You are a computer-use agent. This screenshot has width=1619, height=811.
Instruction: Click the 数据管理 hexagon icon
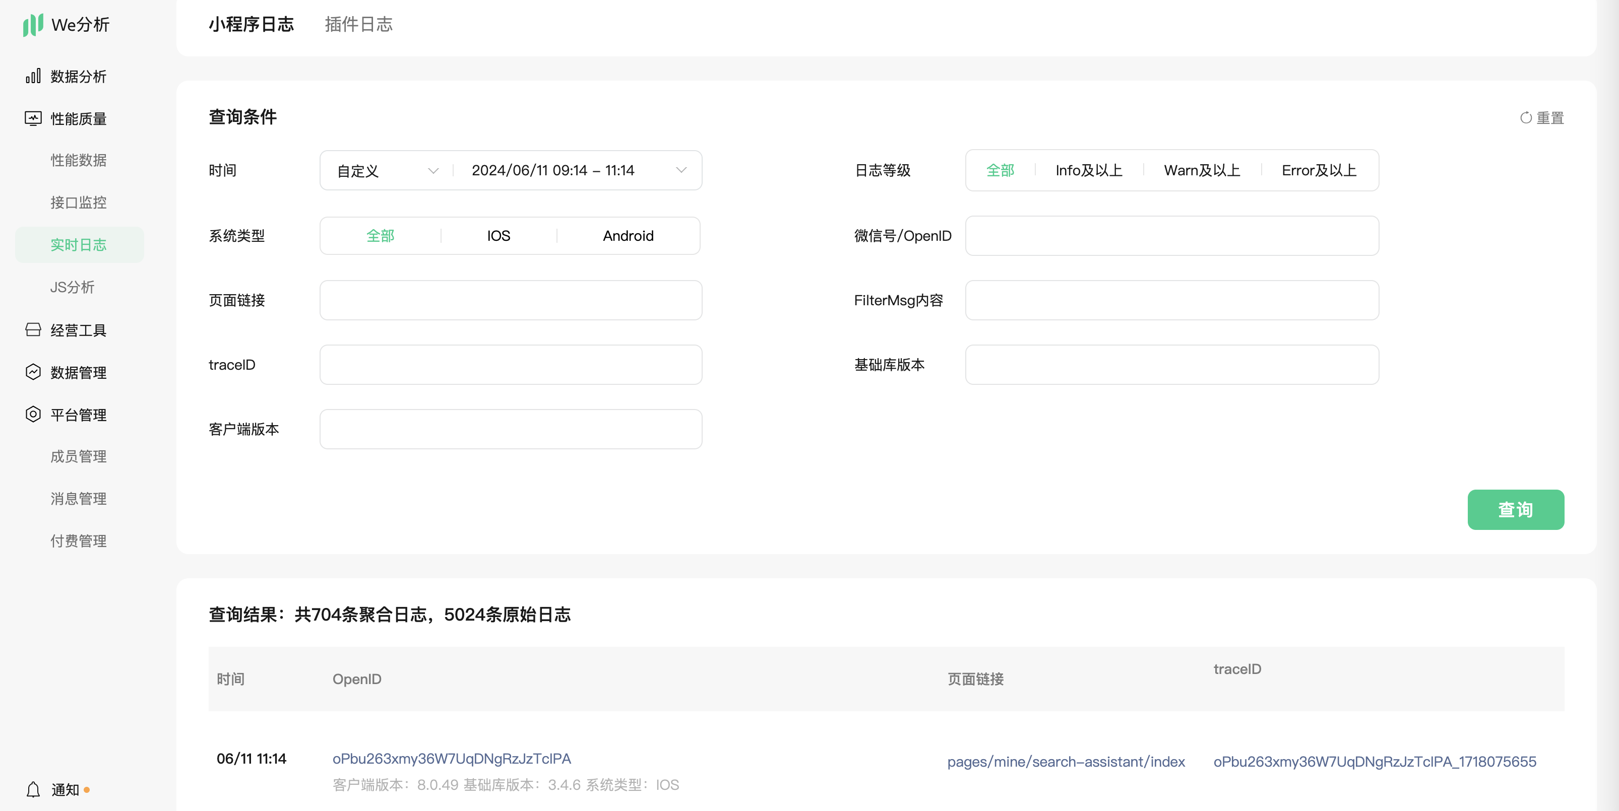(33, 372)
